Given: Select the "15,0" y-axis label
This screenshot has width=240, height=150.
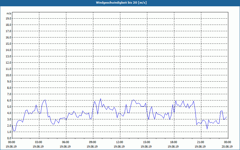Looking at the screenshot, I should (x=8, y=43).
